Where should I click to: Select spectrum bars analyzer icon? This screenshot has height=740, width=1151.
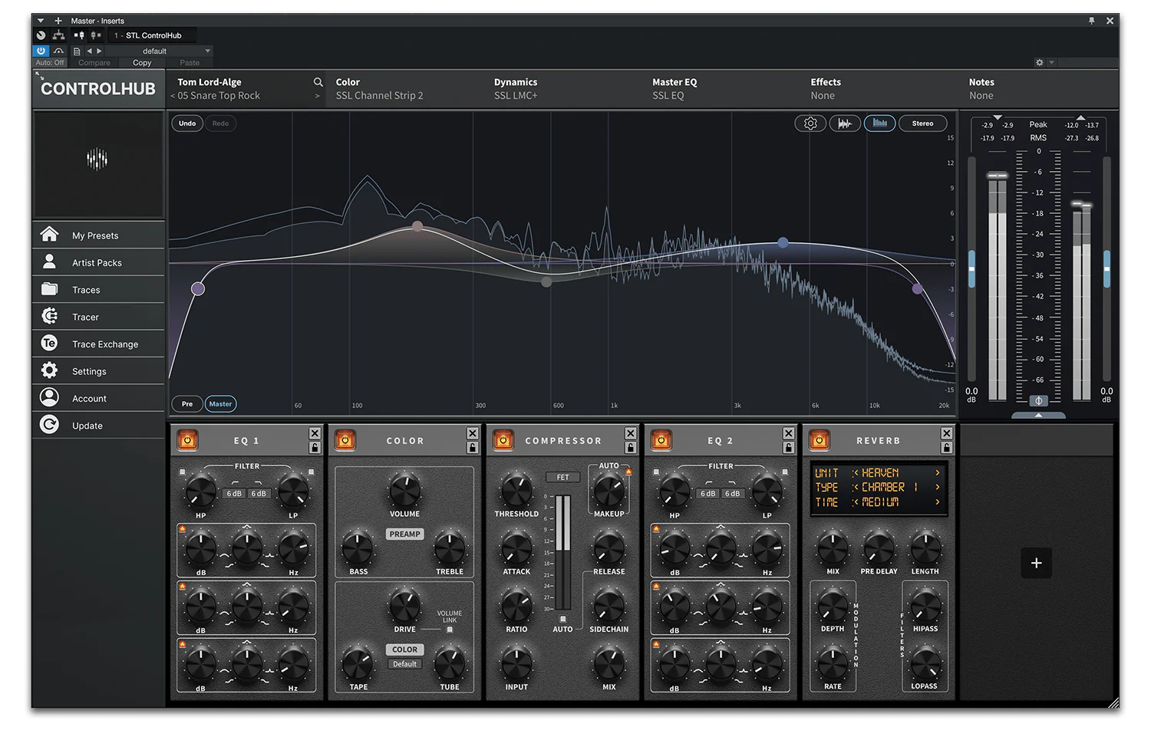pos(879,123)
